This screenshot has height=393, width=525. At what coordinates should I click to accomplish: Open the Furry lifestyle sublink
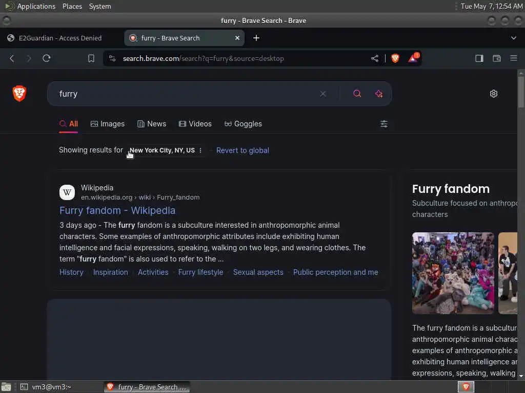(x=200, y=272)
